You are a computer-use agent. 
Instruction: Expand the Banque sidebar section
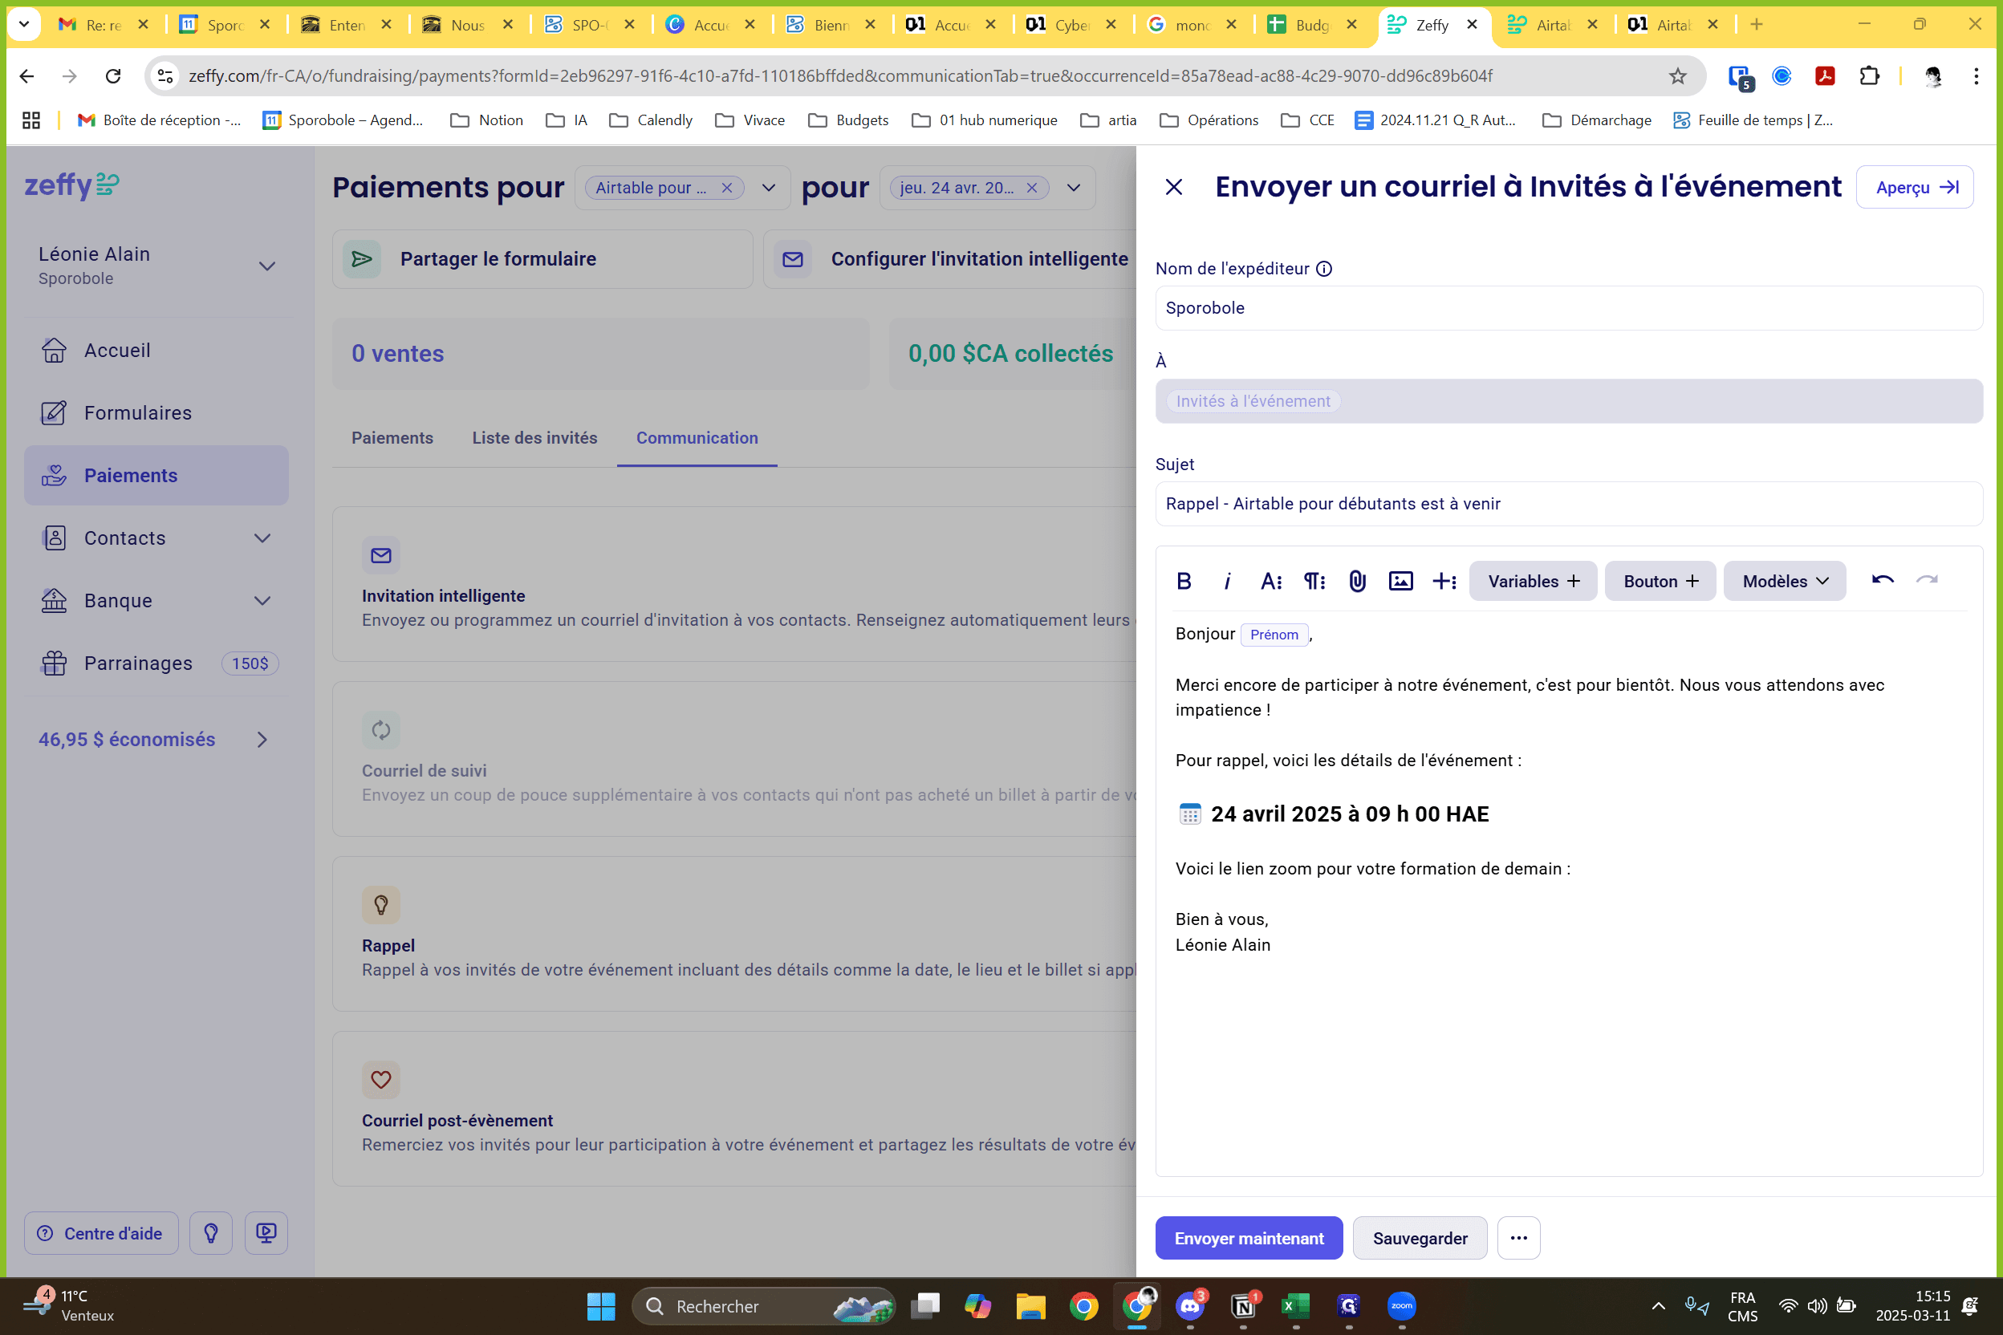click(x=262, y=600)
